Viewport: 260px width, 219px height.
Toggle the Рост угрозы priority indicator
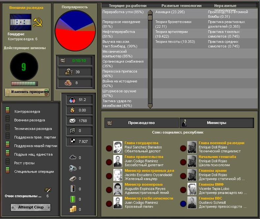8,161
